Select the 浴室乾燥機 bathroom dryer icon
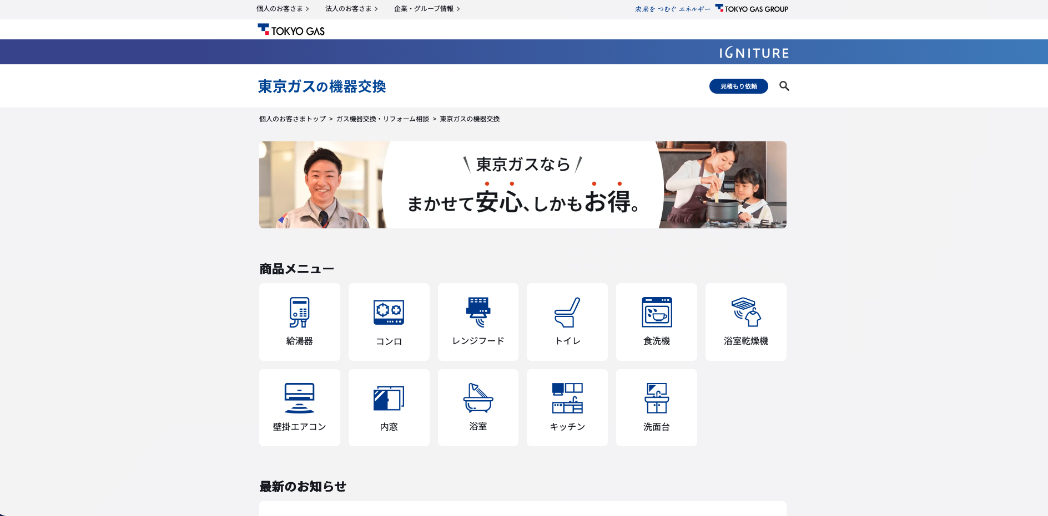The image size is (1048, 516). point(745,313)
